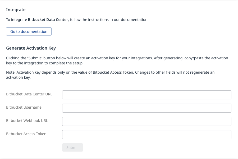
Task: Click the Bitbucket Data Center URL label
Action: tap(29, 94)
